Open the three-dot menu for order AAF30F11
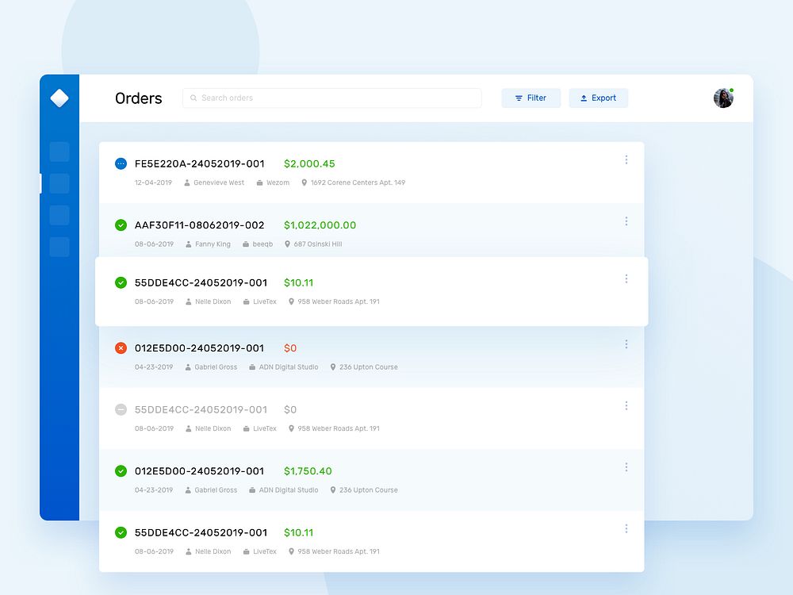This screenshot has width=793, height=595. [626, 221]
